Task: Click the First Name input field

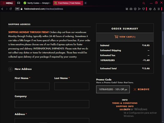Action: pos(32,86)
